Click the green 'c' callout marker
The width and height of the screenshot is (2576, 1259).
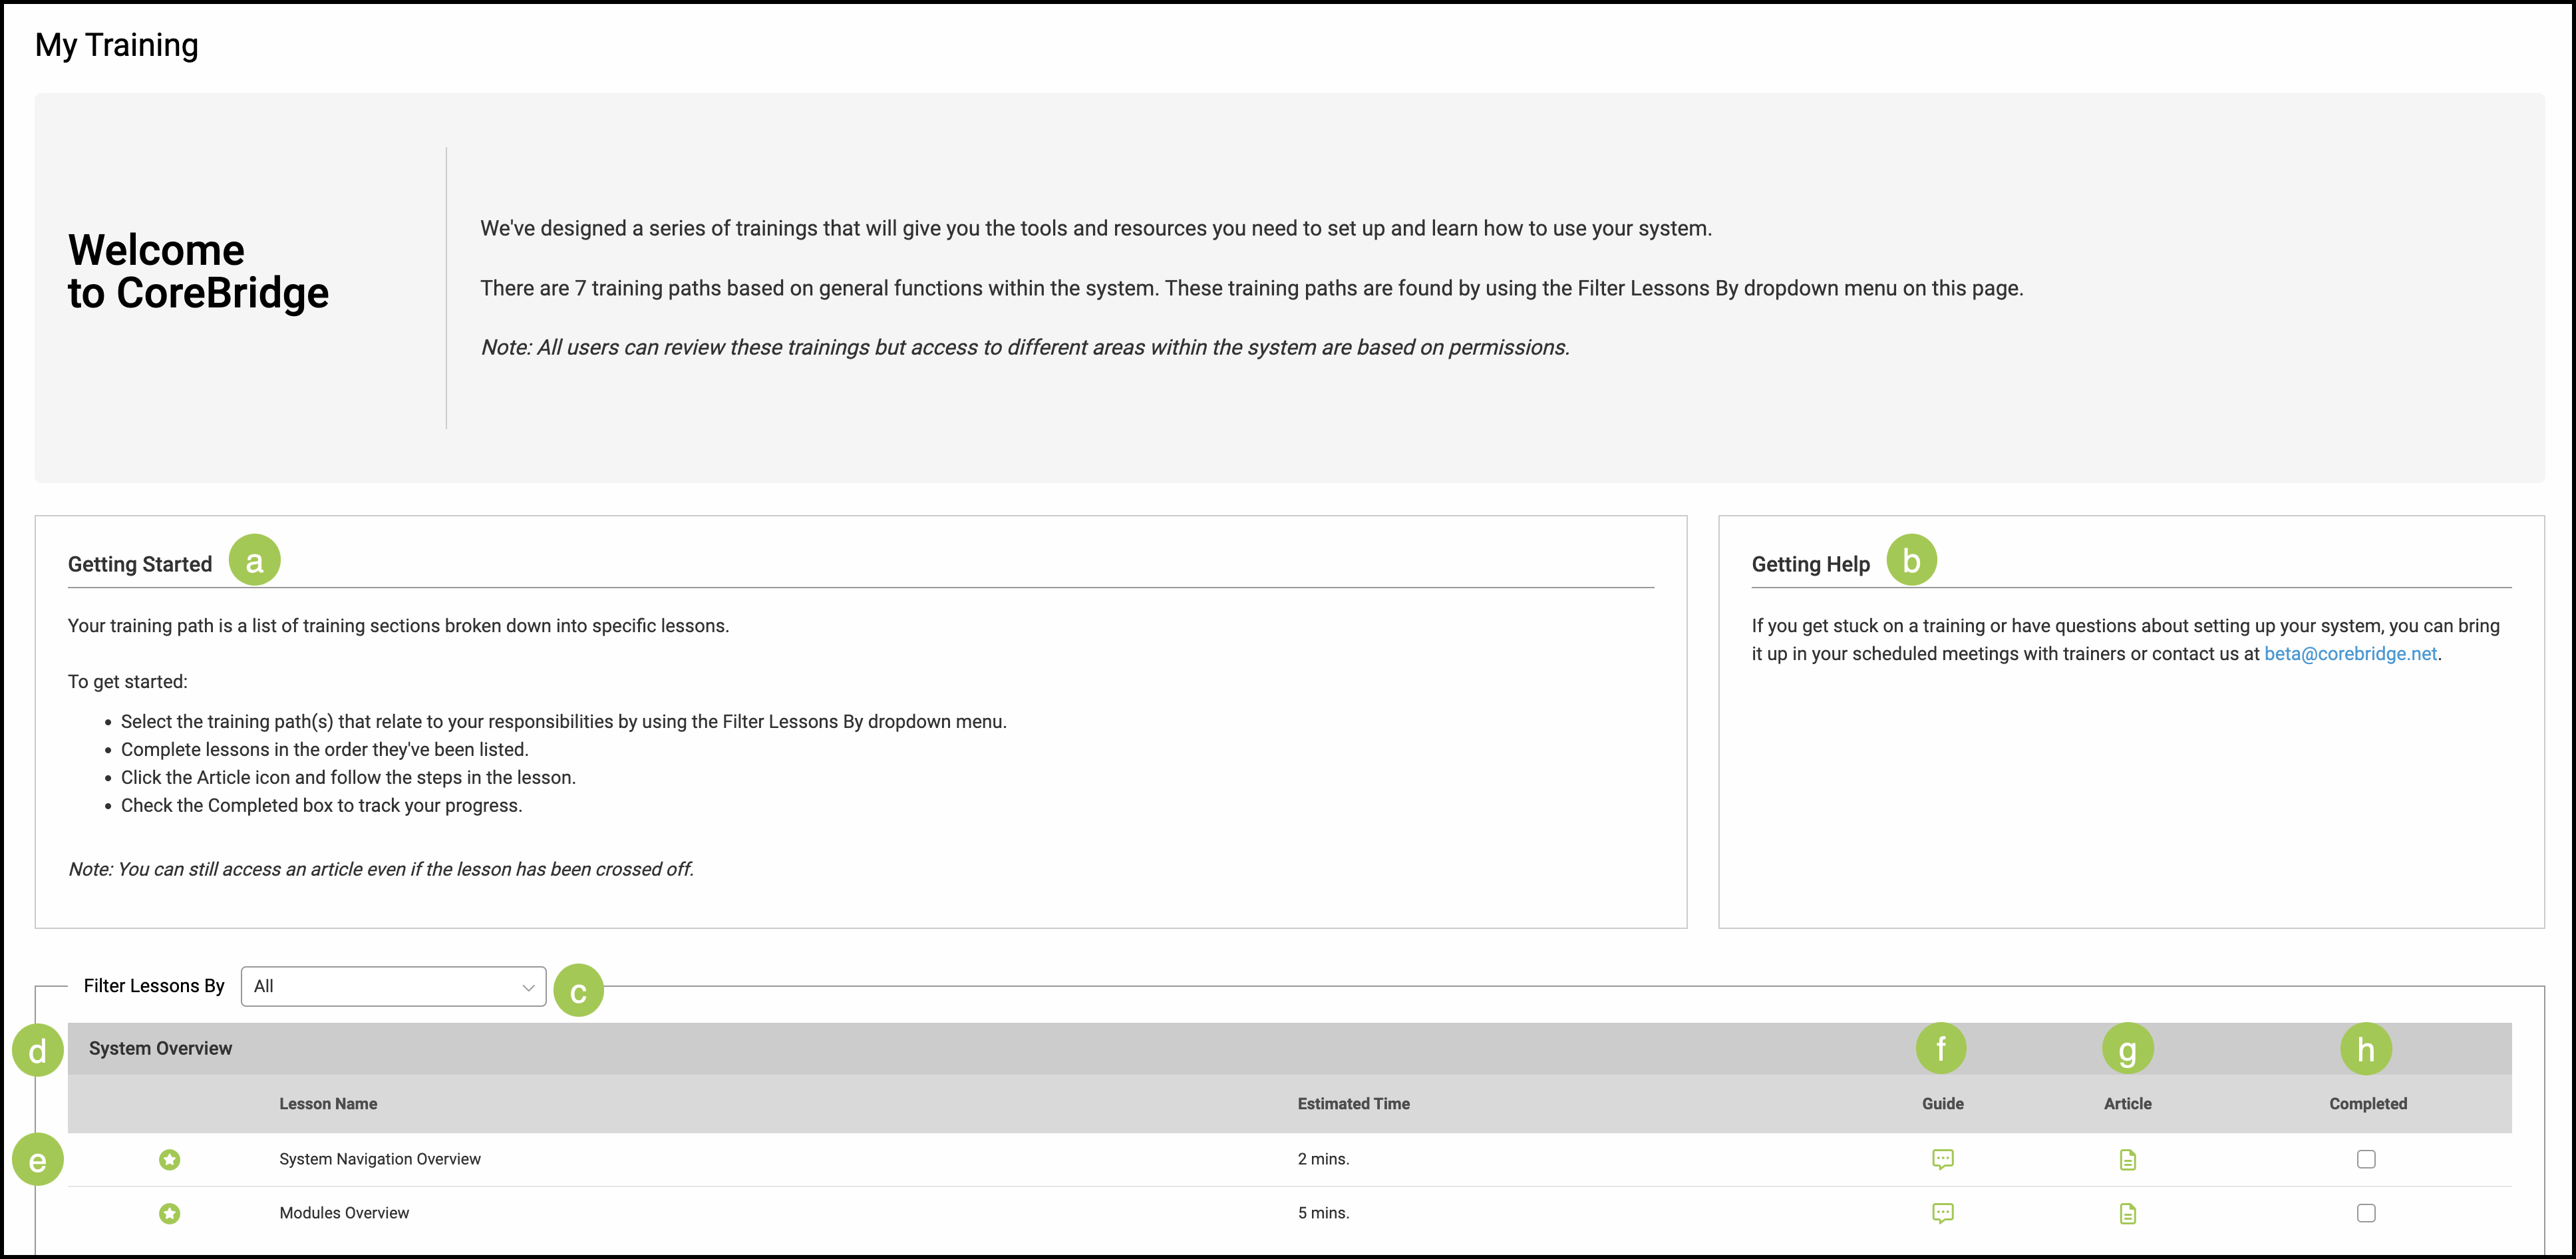[x=578, y=990]
